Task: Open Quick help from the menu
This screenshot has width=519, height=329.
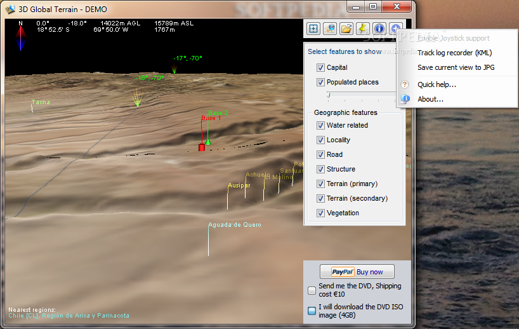Action: pos(457,84)
